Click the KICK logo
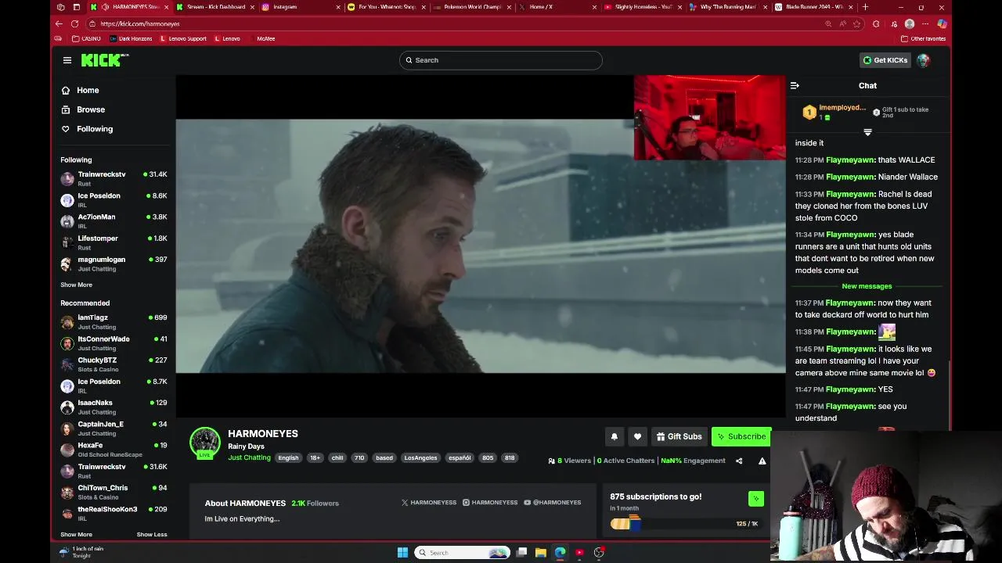This screenshot has height=563, width=1002. (105, 60)
